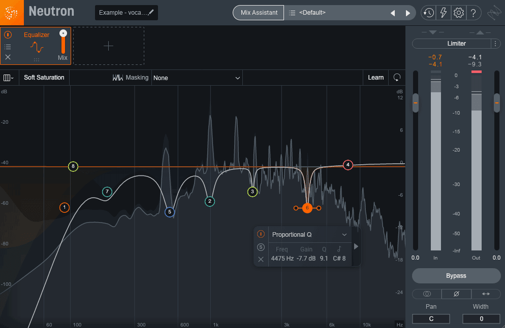Click node 6 left Q handle
This screenshot has height=328, width=505.
tap(296, 208)
